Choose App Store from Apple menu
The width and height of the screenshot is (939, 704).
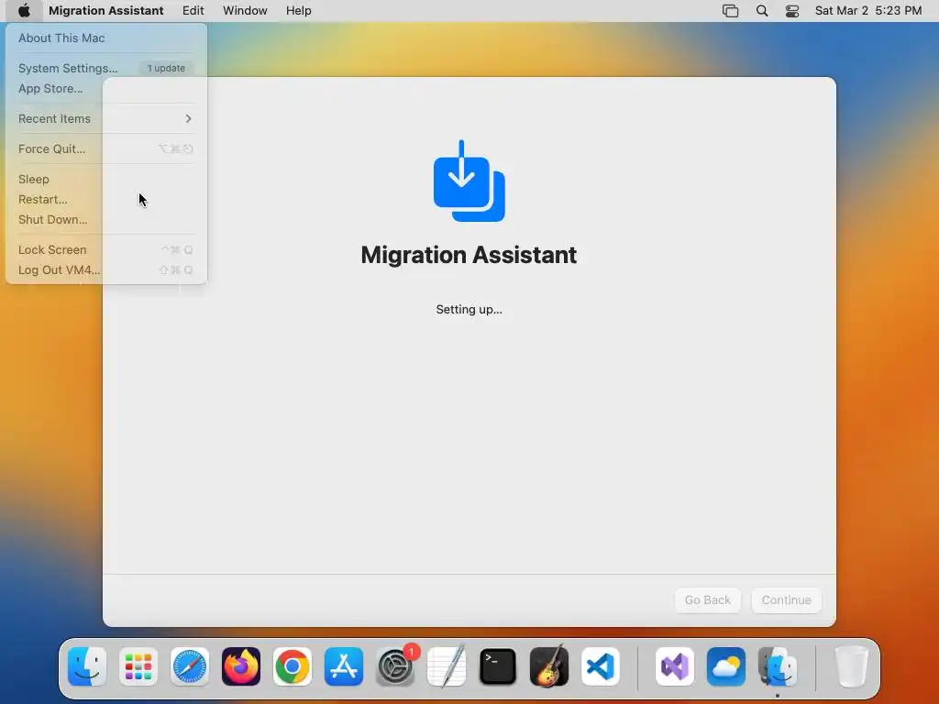tap(106, 89)
